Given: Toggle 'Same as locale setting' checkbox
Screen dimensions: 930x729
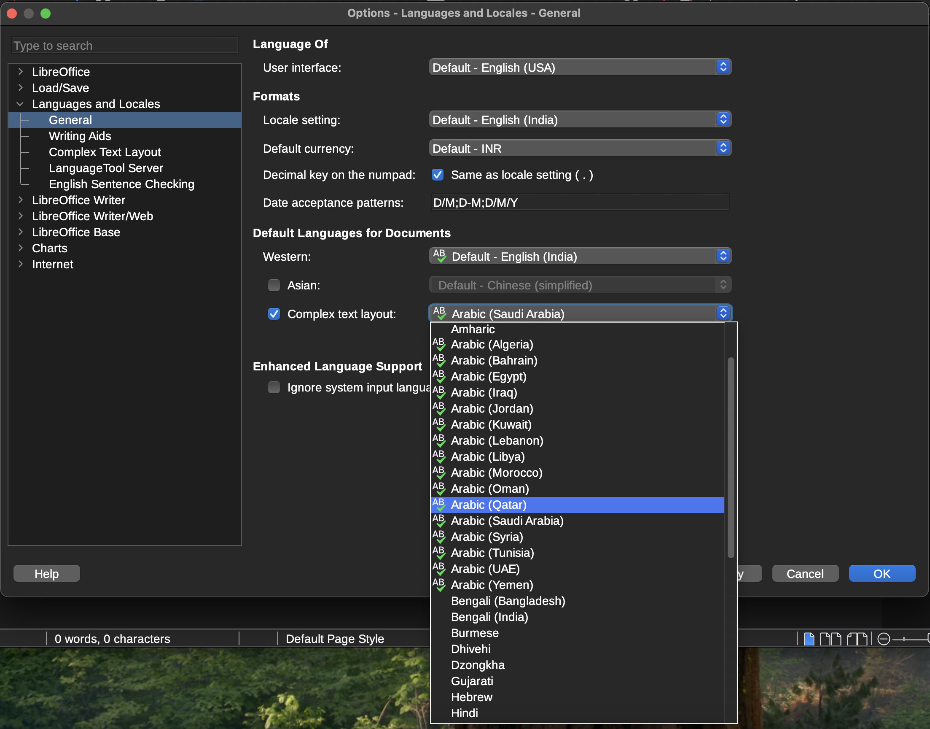Looking at the screenshot, I should [x=438, y=175].
